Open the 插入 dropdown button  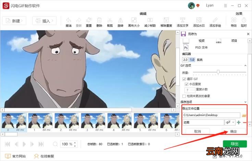[44, 21]
